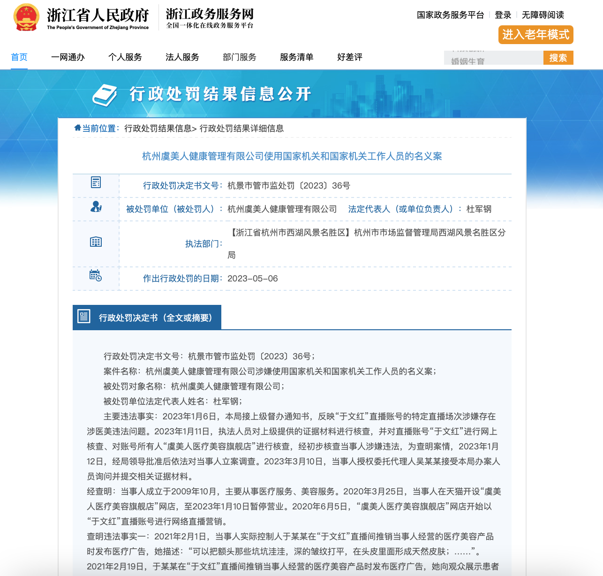Open 部门服务 in navigation
The height and width of the screenshot is (576, 603).
tap(240, 57)
